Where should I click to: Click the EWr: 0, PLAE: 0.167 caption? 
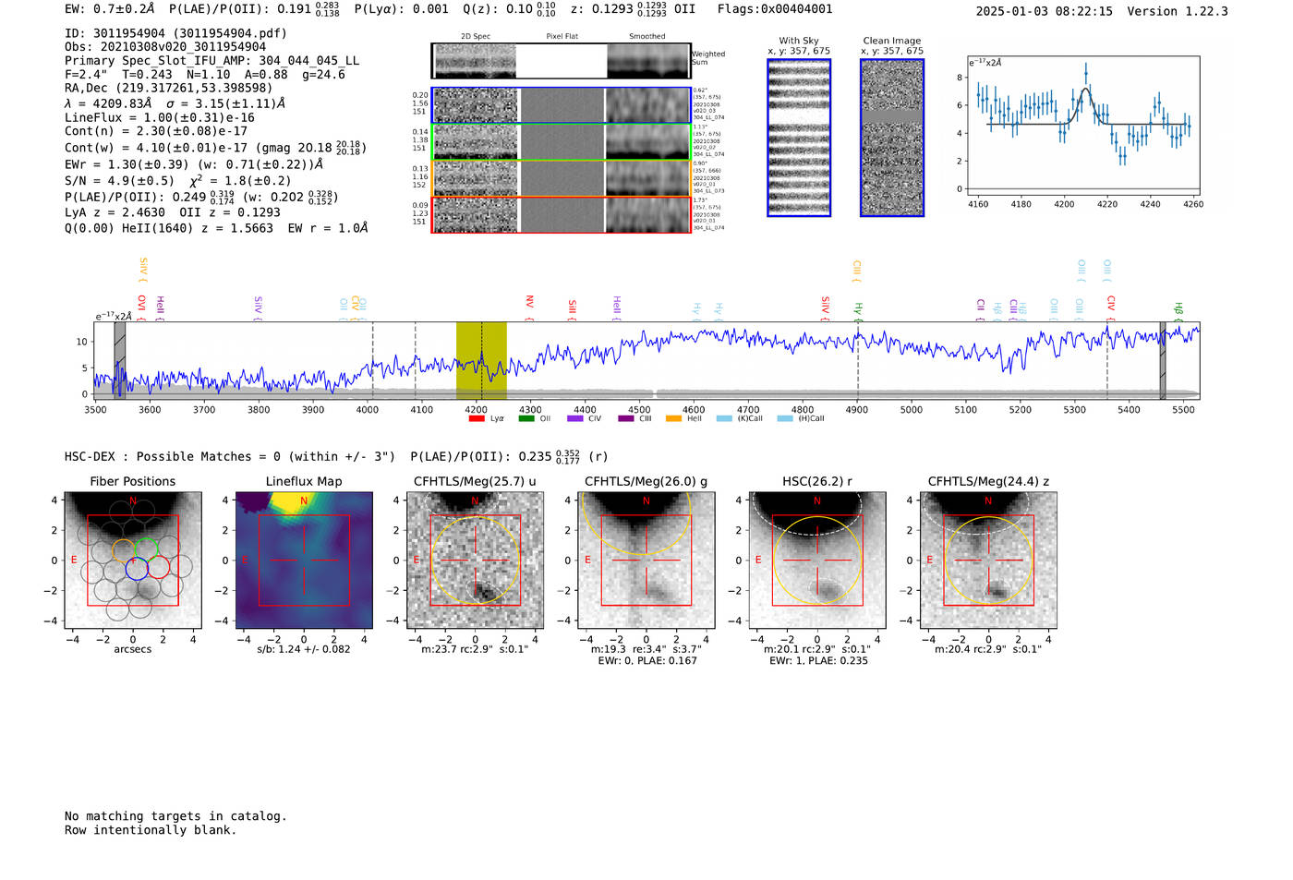click(646, 661)
